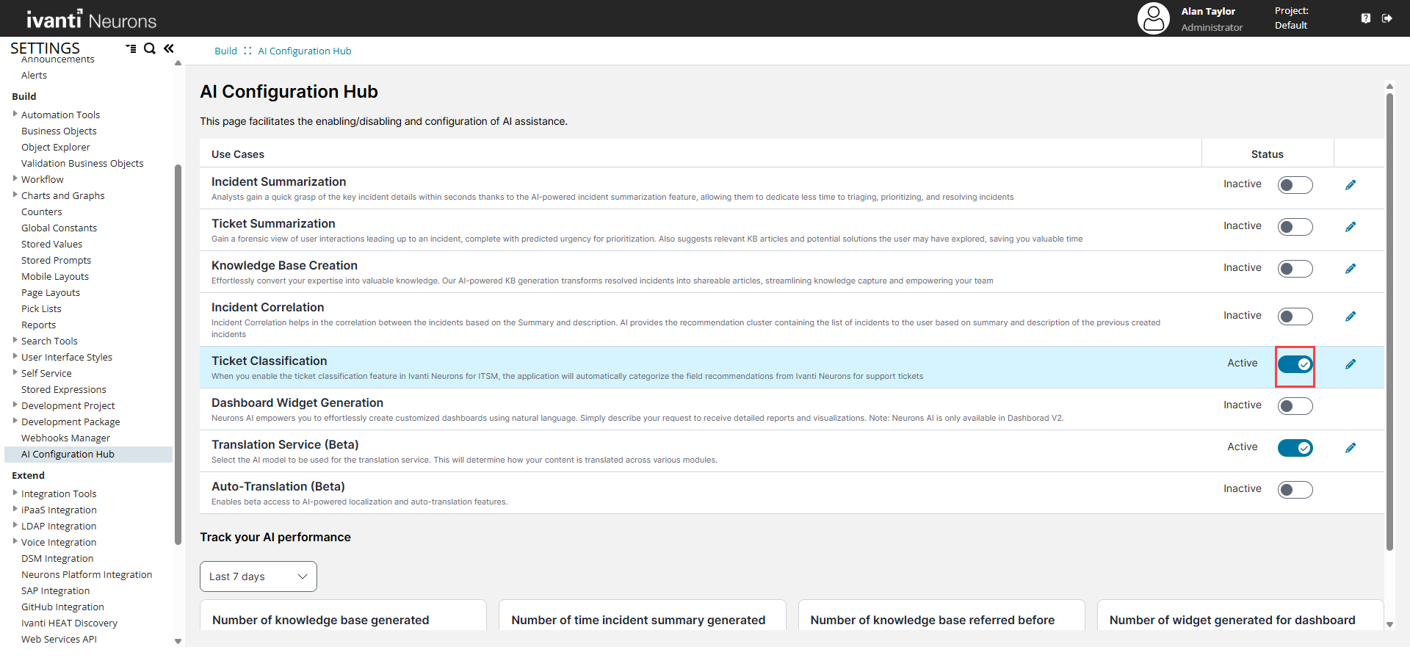Disable the Ticket Classification toggle

pos(1295,364)
